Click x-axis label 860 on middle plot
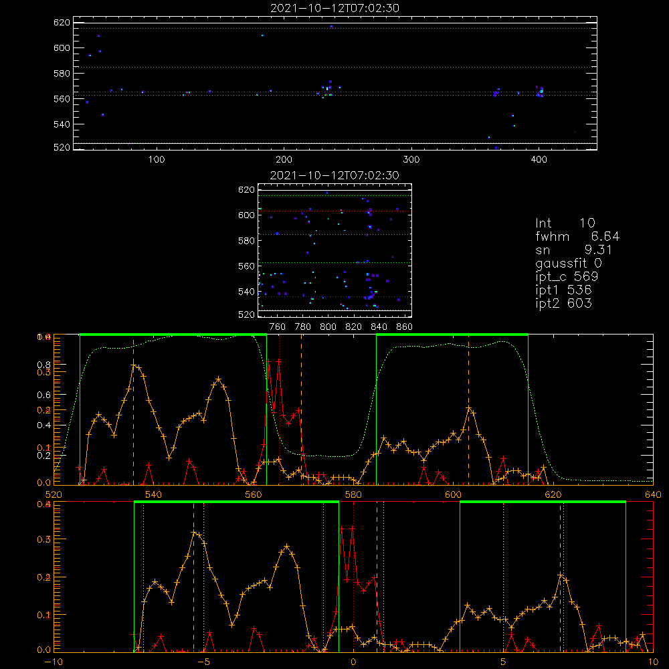669x669 pixels. [x=405, y=327]
